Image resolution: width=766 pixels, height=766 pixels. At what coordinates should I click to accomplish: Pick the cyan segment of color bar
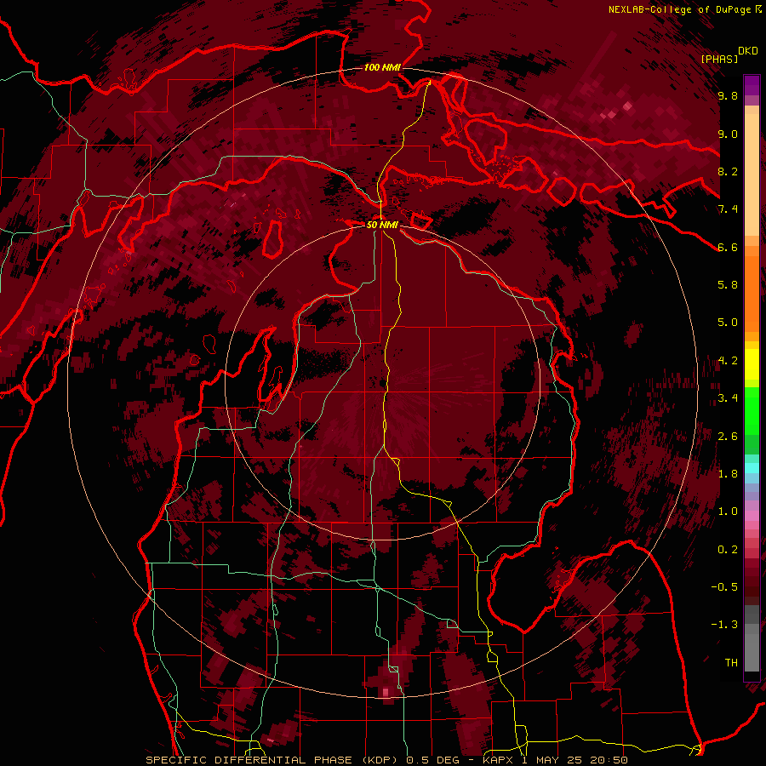tap(752, 467)
